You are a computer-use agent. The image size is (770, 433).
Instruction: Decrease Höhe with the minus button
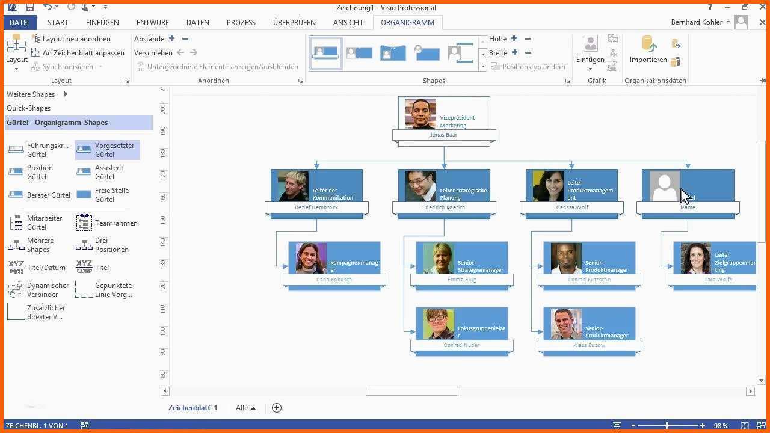coord(528,38)
